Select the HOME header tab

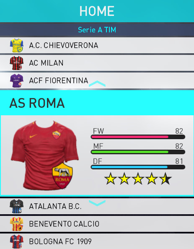click(x=97, y=11)
